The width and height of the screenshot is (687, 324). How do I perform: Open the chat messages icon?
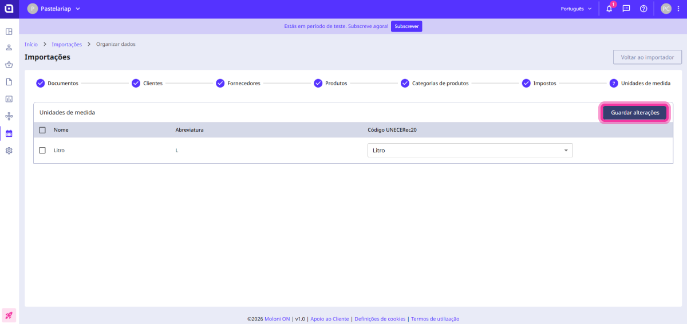click(626, 9)
